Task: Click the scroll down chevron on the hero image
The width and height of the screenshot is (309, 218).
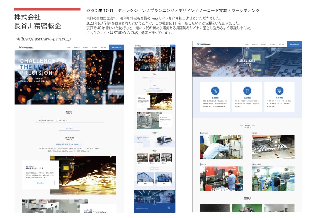Action: 70,100
